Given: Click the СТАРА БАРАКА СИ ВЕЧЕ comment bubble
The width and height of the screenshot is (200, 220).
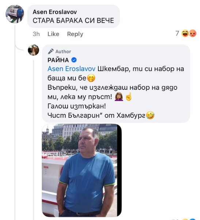Looking at the screenshot, I should tap(73, 16).
